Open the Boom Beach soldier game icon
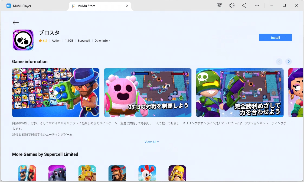The width and height of the screenshot is (304, 182). pyautogui.click(x=117, y=173)
